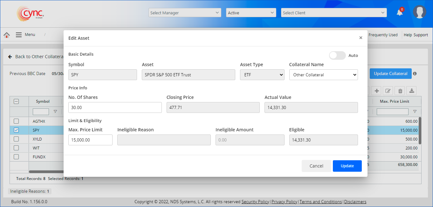Cancel the Edit Asset dialog
This screenshot has height=207, width=433.
(x=316, y=166)
